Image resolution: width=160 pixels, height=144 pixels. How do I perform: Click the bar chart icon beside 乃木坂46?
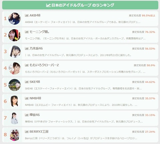27,49
